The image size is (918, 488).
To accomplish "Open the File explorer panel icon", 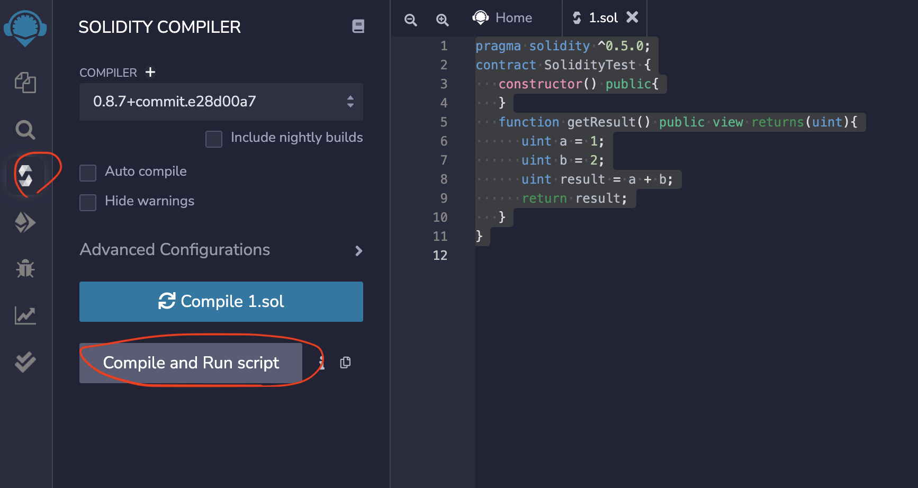I will click(x=25, y=83).
